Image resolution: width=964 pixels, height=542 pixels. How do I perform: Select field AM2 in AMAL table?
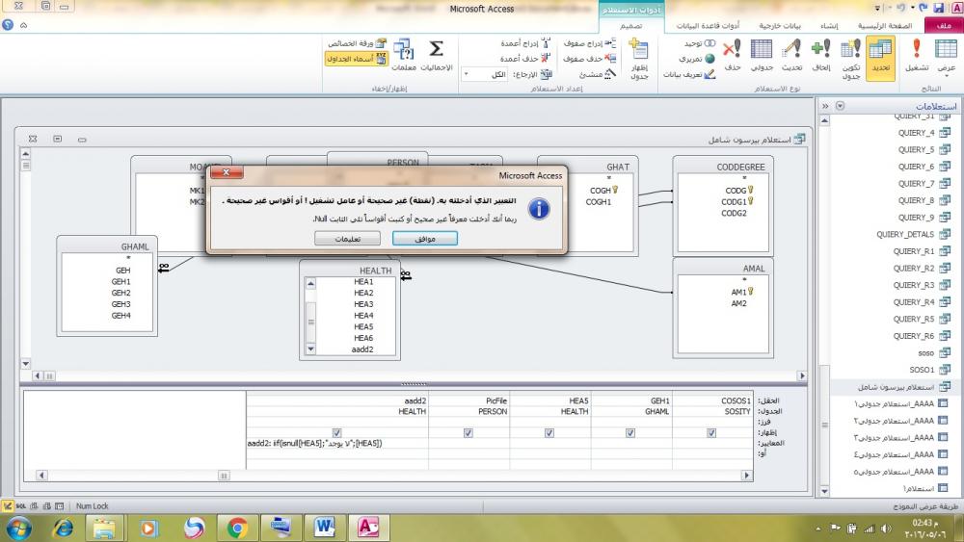coord(739,303)
